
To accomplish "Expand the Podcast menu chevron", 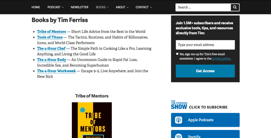I will (x=63, y=7).
